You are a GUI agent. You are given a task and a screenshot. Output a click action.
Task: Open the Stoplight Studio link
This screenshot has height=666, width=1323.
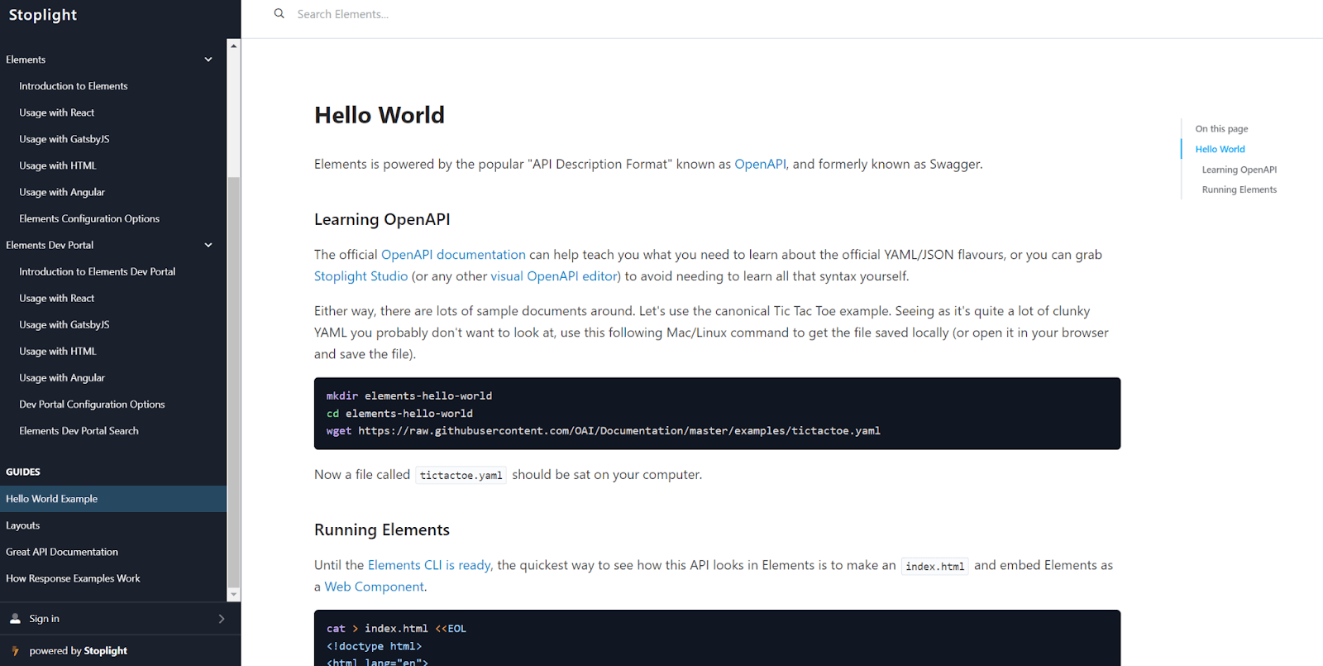(361, 276)
